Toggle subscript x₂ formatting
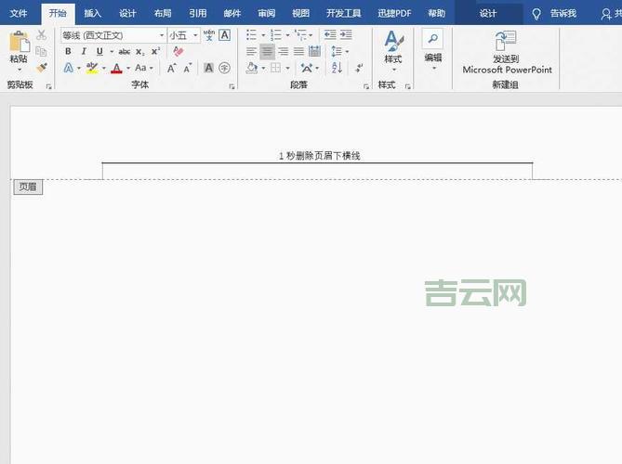 [x=140, y=52]
